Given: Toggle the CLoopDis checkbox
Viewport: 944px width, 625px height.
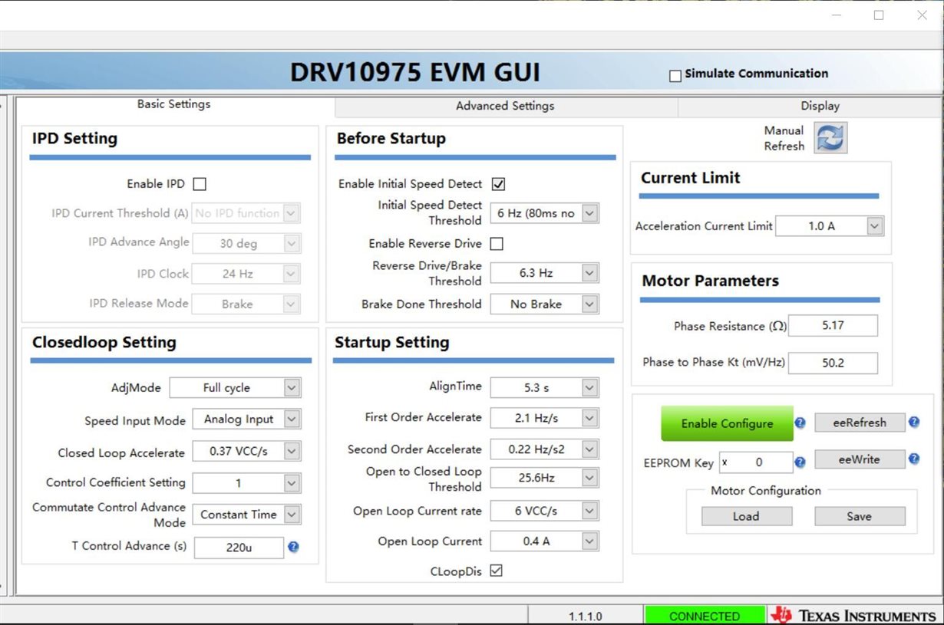Looking at the screenshot, I should tap(496, 571).
